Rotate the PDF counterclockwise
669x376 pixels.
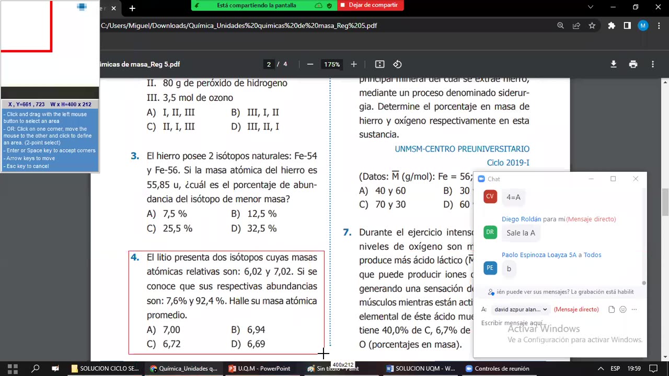397,64
